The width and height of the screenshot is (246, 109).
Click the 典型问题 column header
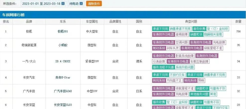191,22
